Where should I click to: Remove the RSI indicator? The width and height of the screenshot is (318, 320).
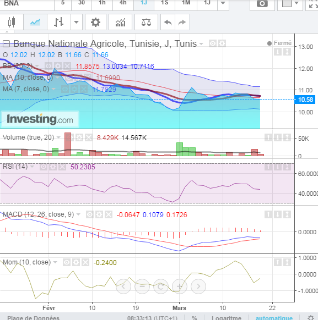click(62, 167)
